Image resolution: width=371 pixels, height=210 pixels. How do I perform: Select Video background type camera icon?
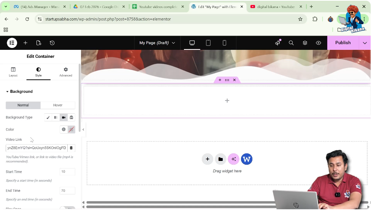point(63,118)
